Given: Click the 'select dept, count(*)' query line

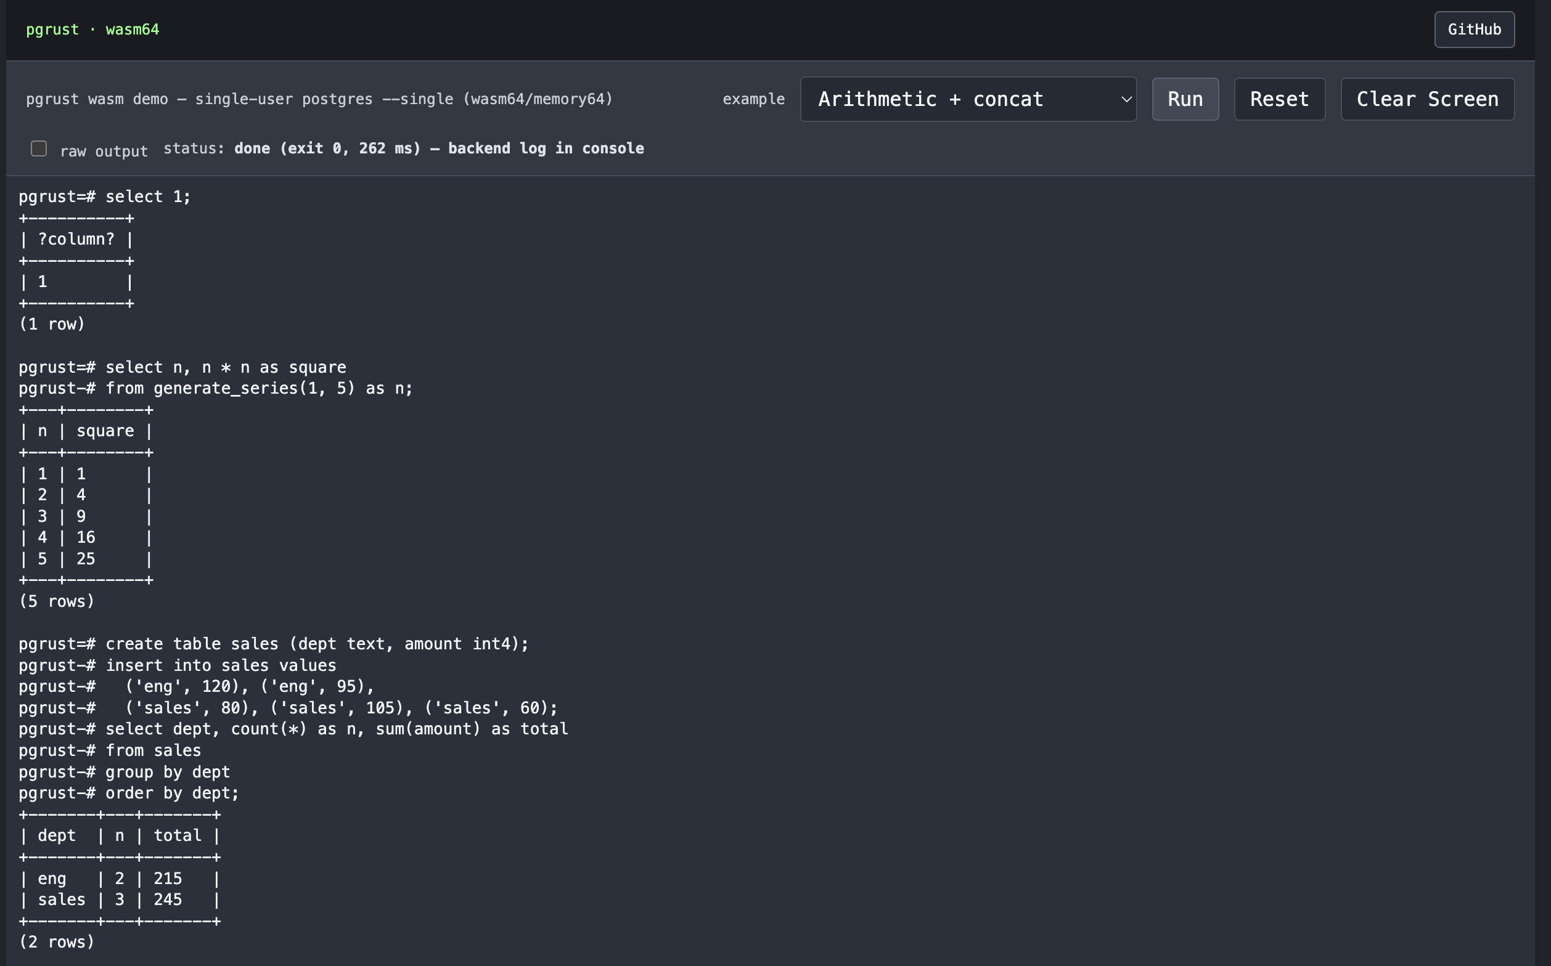Looking at the screenshot, I should [x=293, y=729].
